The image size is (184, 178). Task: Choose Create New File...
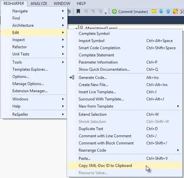click(125, 85)
